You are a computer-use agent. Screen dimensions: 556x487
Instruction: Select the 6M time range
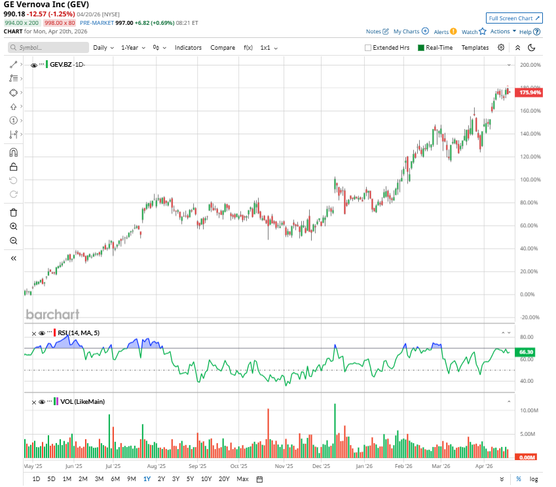[x=115, y=479]
